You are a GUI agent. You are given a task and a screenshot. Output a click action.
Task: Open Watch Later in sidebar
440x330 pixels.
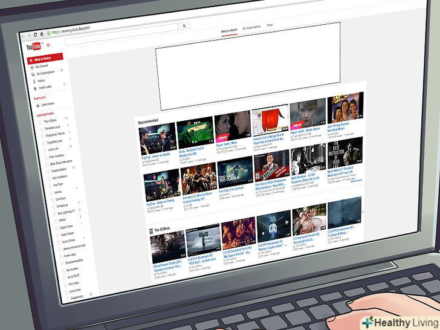[45, 87]
